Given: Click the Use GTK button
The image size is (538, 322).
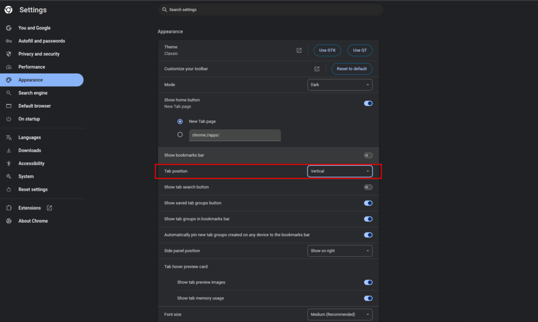Looking at the screenshot, I should coord(327,50).
